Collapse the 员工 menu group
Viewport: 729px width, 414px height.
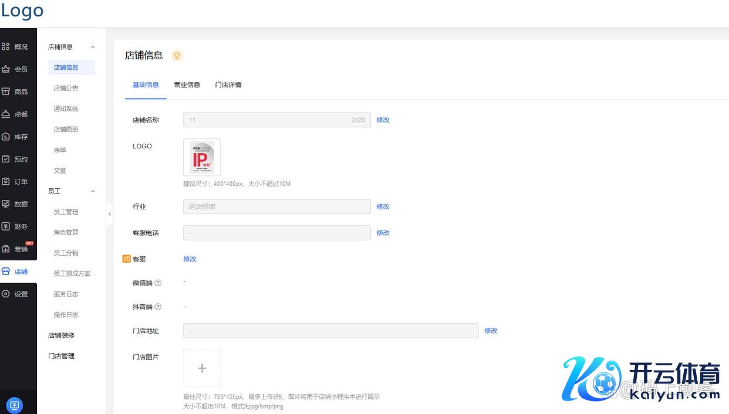92,191
